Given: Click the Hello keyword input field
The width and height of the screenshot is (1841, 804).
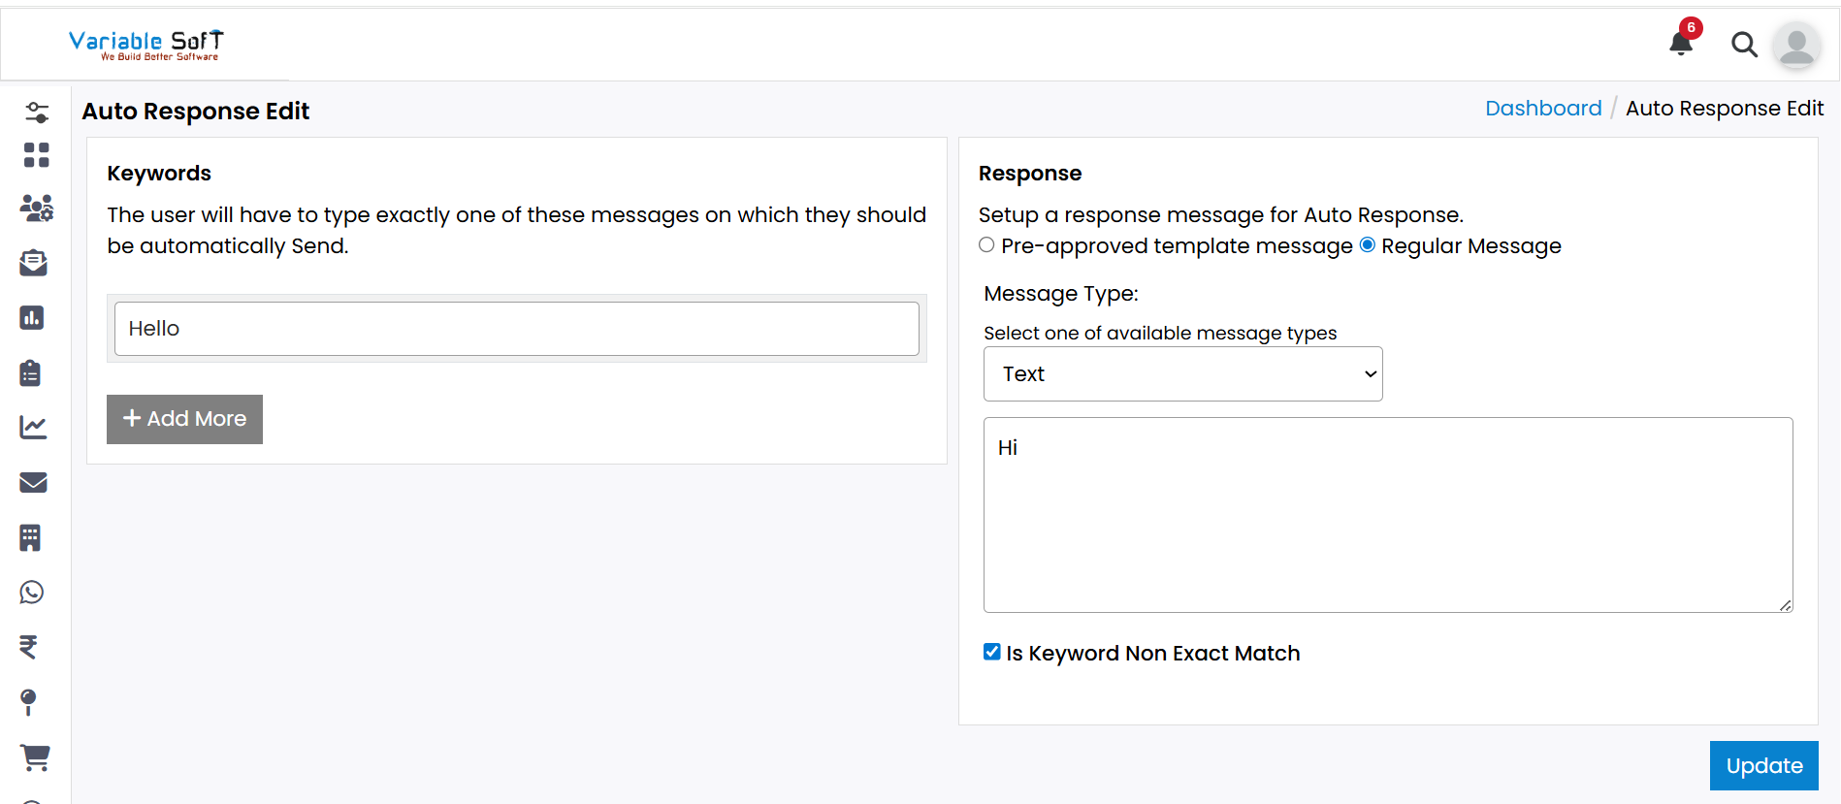Looking at the screenshot, I should (516, 329).
